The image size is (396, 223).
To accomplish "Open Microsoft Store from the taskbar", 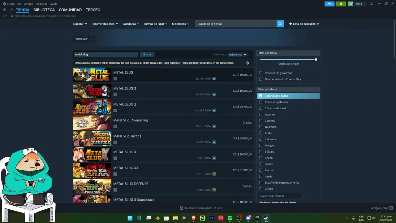I will pos(166,218).
